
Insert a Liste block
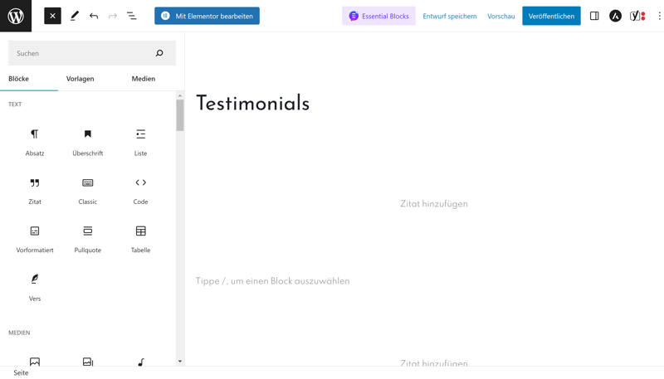coord(140,143)
